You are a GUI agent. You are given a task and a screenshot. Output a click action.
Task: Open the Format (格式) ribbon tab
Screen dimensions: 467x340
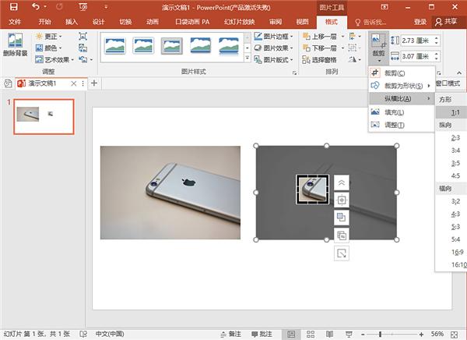[331, 22]
